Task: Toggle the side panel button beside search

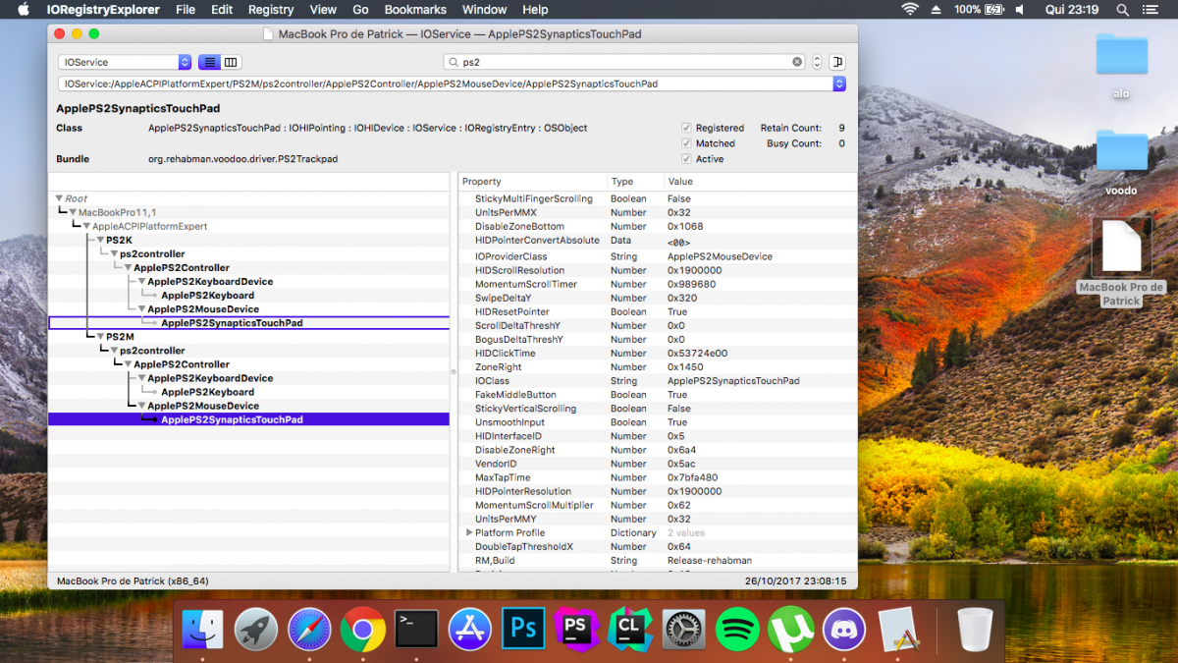Action: (x=837, y=62)
